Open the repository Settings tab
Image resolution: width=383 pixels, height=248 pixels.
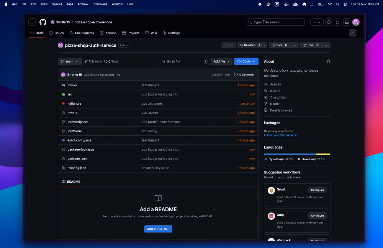point(171,33)
